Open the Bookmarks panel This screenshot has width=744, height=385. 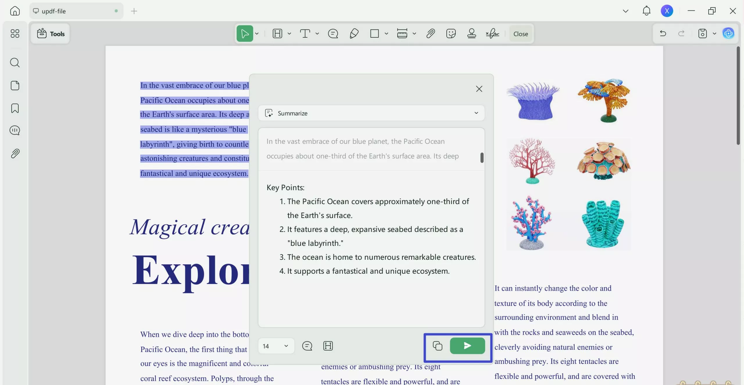[15, 108]
